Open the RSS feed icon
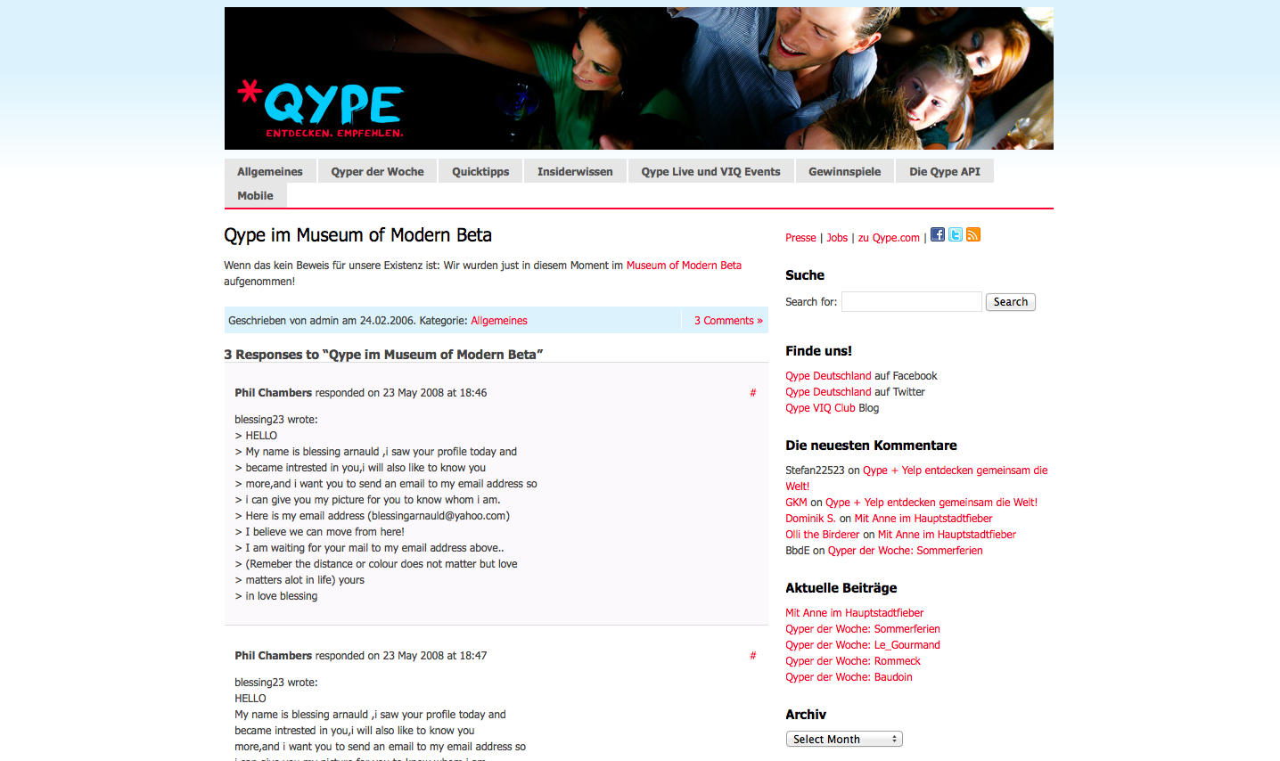The image size is (1280, 761). (972, 234)
